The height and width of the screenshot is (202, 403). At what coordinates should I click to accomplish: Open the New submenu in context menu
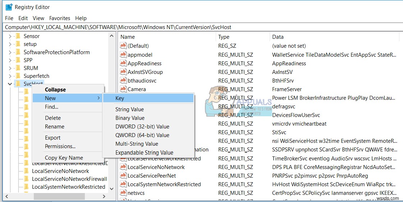pyautogui.click(x=67, y=98)
